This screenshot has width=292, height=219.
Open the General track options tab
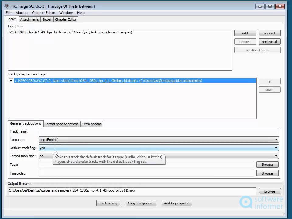tap(26, 124)
